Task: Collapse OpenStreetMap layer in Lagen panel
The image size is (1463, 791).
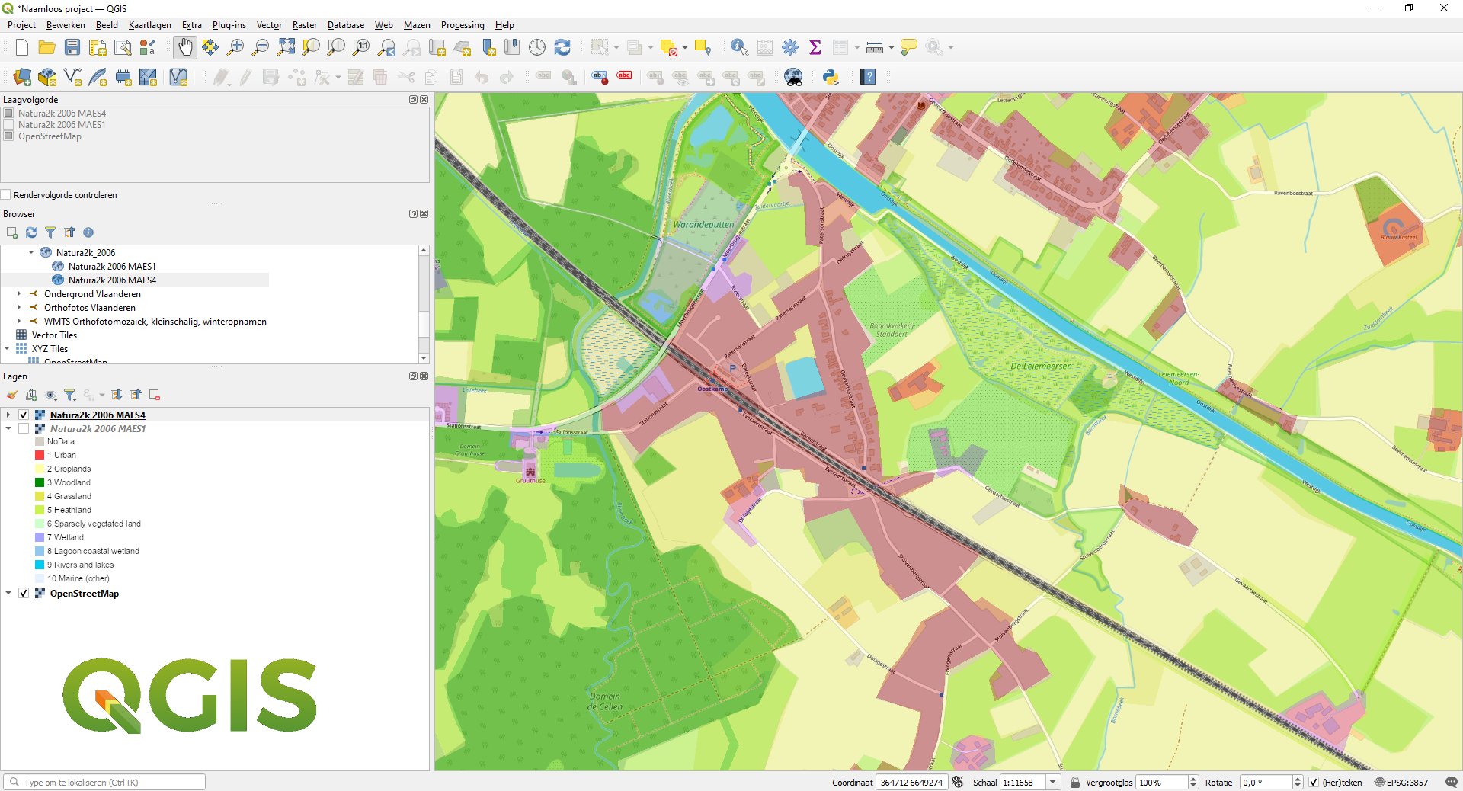Action: pos(8,594)
